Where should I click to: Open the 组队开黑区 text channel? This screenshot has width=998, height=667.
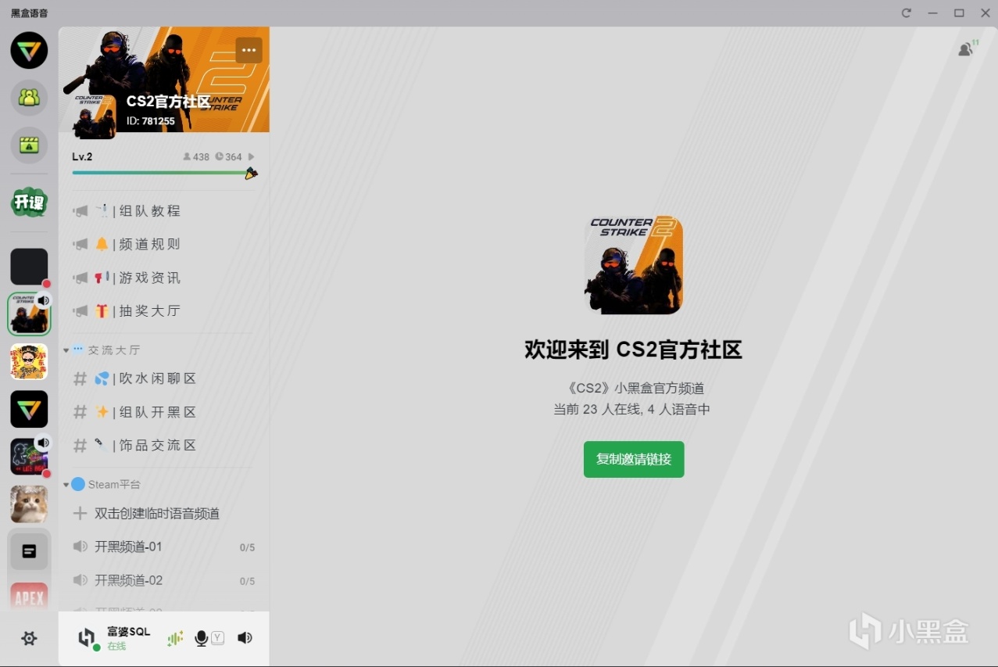(x=164, y=412)
